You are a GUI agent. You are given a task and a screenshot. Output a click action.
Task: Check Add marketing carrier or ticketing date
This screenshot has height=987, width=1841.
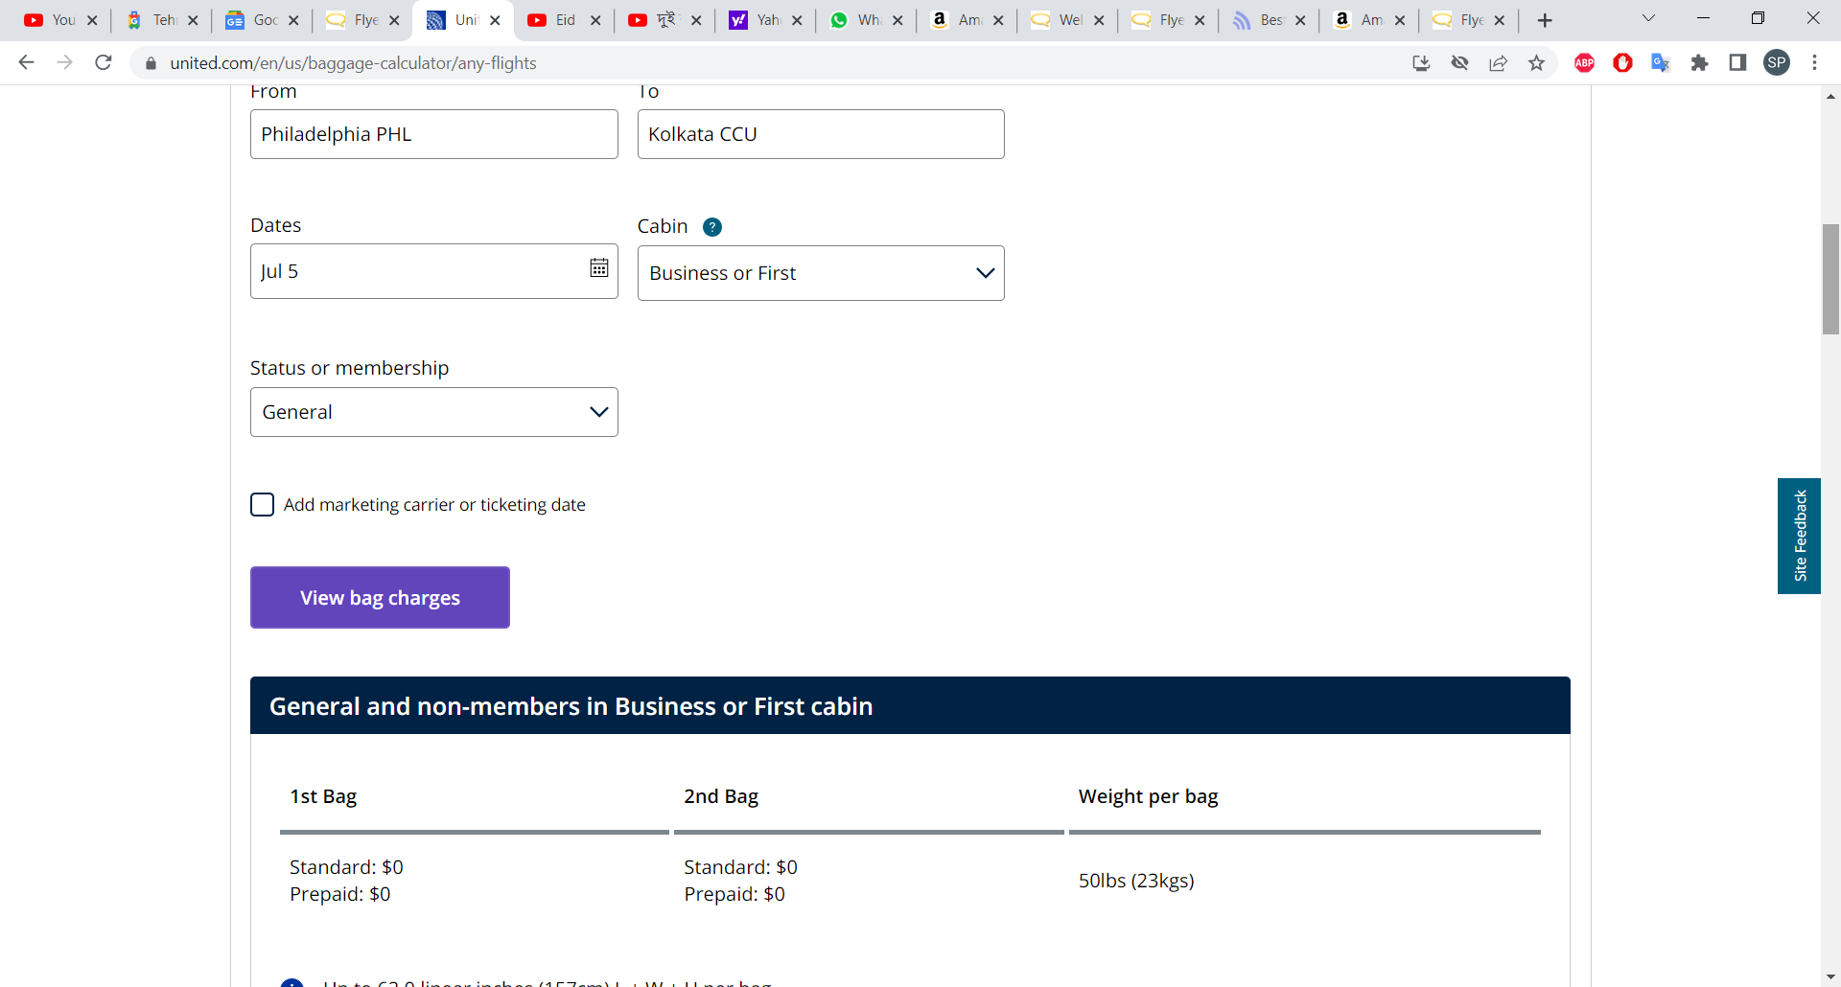pos(262,505)
